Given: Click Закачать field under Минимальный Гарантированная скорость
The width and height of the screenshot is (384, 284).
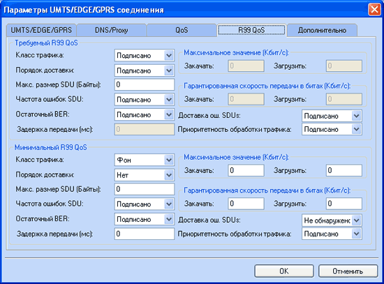Looking at the screenshot, I should [x=246, y=204].
